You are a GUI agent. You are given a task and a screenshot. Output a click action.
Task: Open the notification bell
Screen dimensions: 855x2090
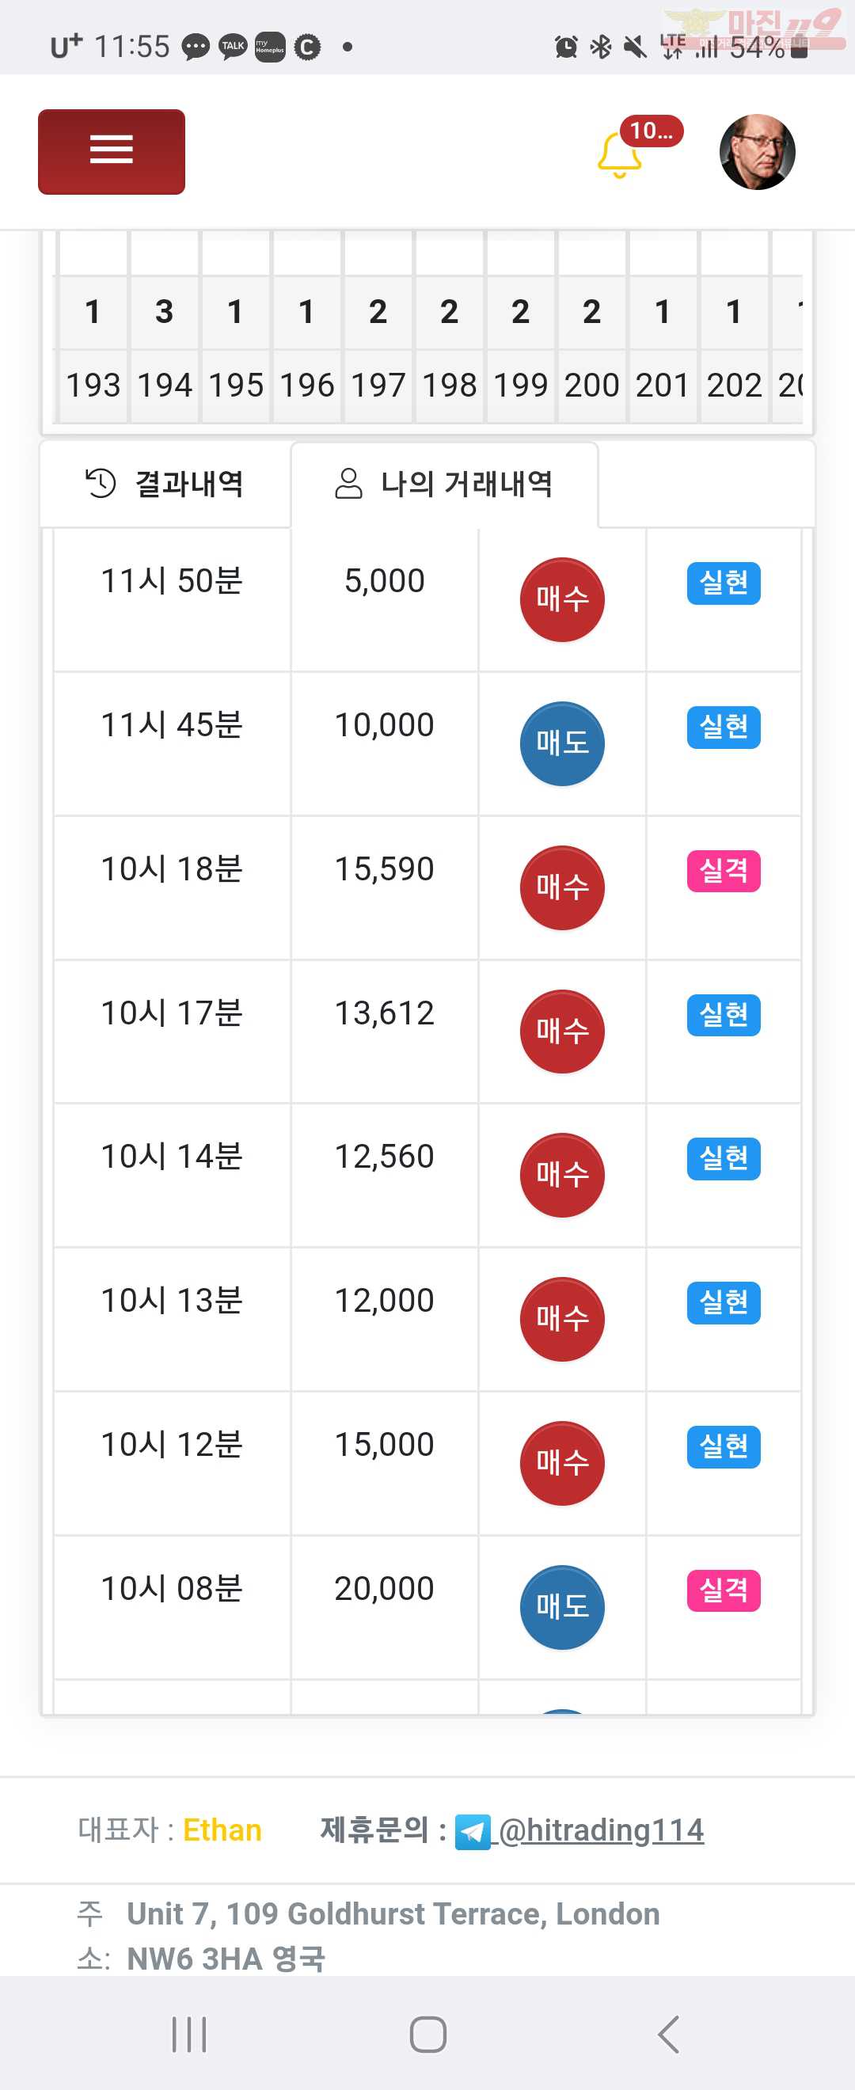click(620, 154)
